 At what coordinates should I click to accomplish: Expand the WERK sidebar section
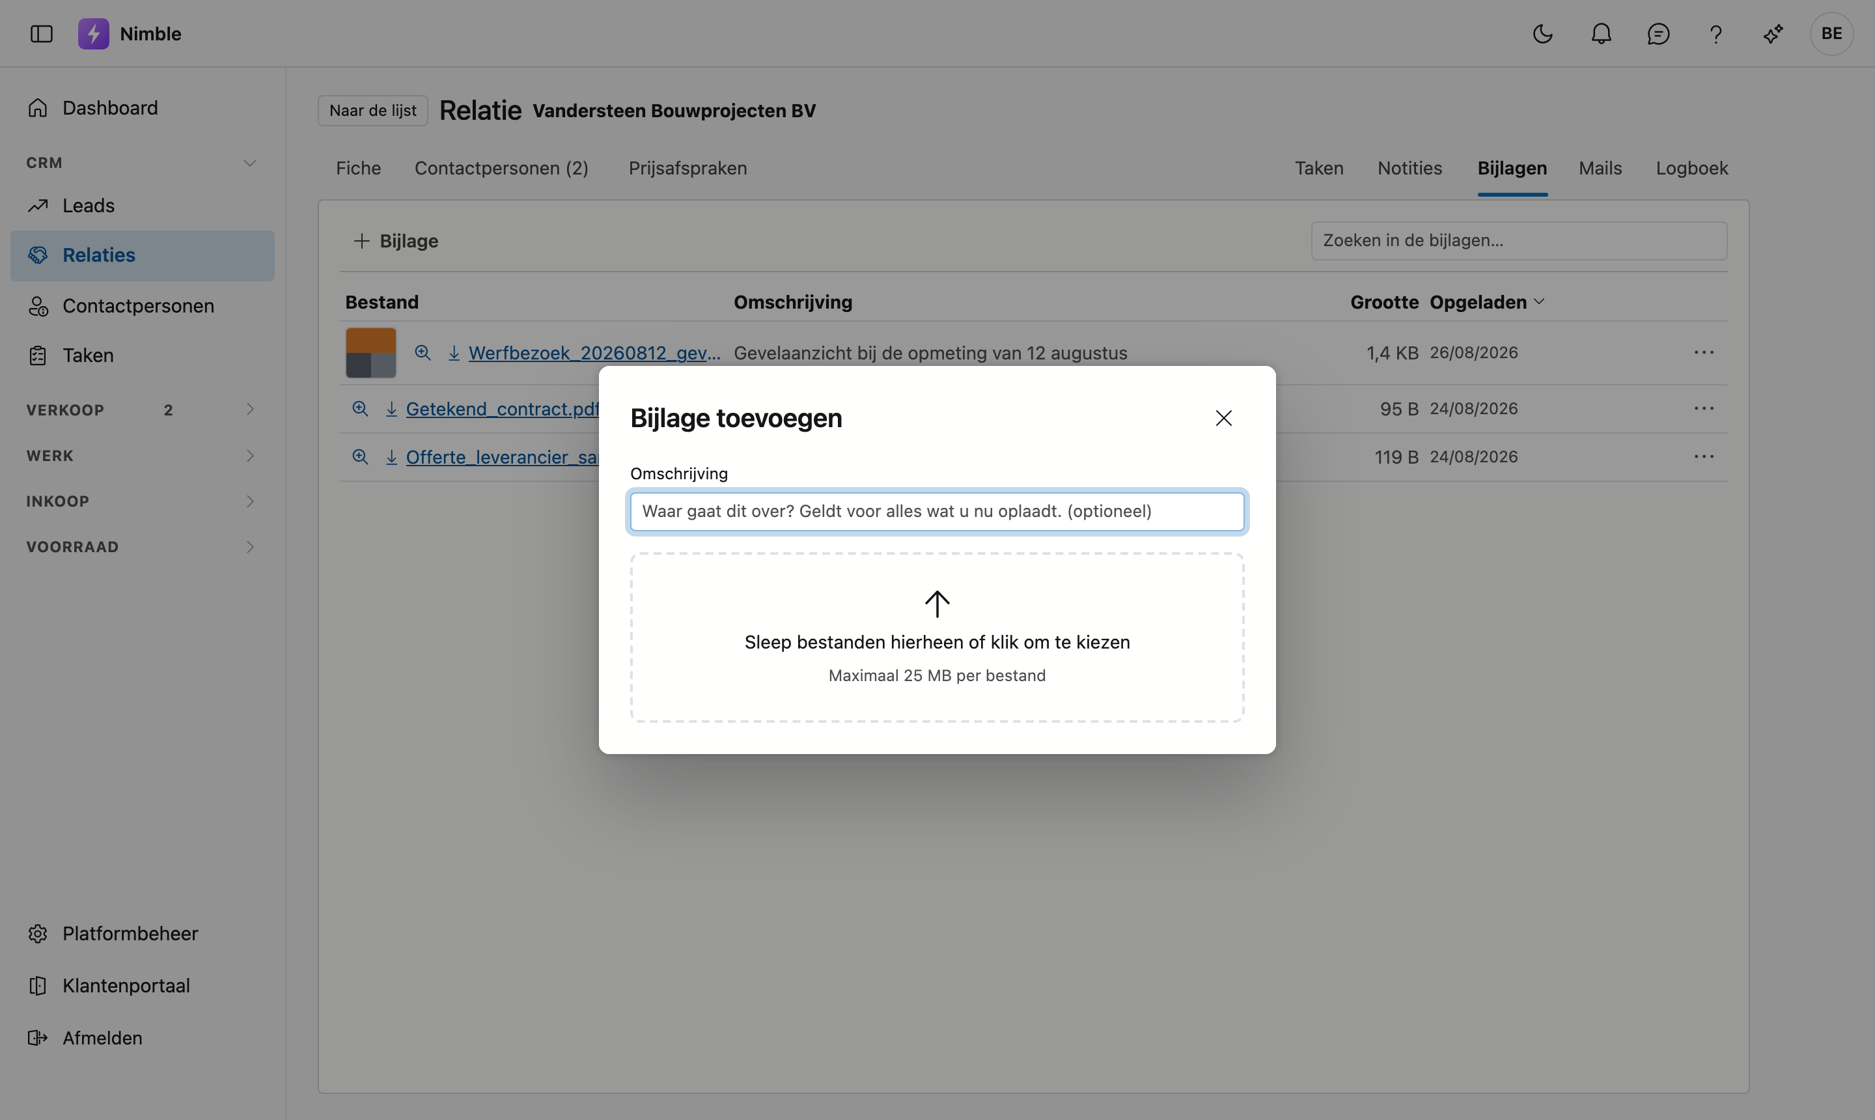pos(250,456)
